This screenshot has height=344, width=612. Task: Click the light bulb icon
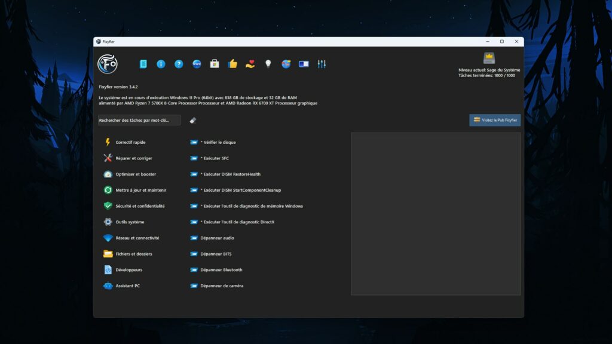[268, 64]
